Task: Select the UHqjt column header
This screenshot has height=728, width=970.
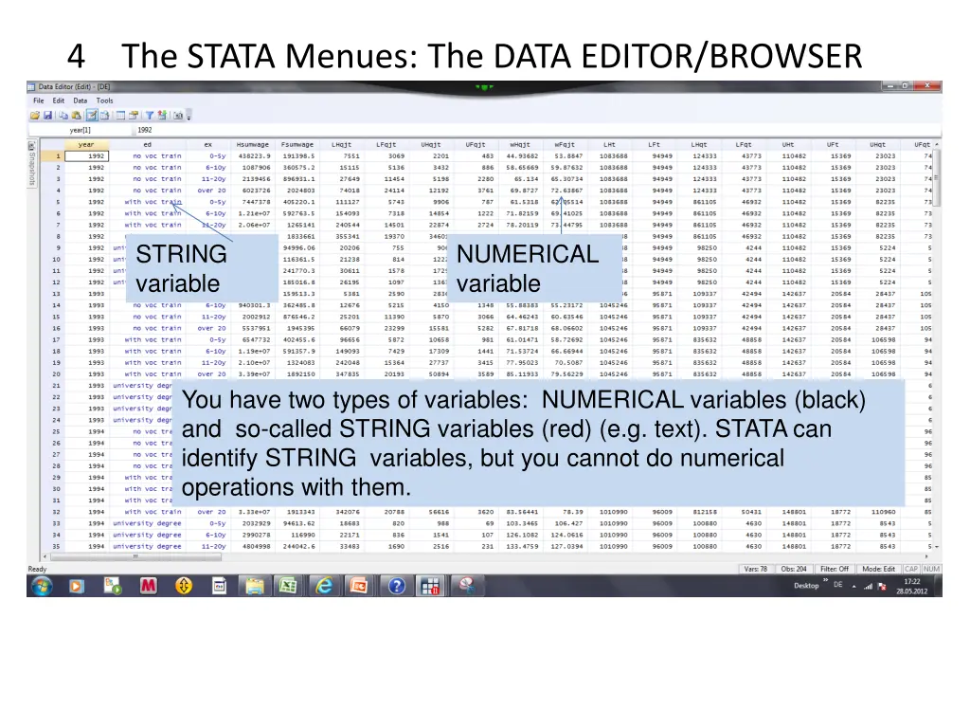Action: (431, 145)
